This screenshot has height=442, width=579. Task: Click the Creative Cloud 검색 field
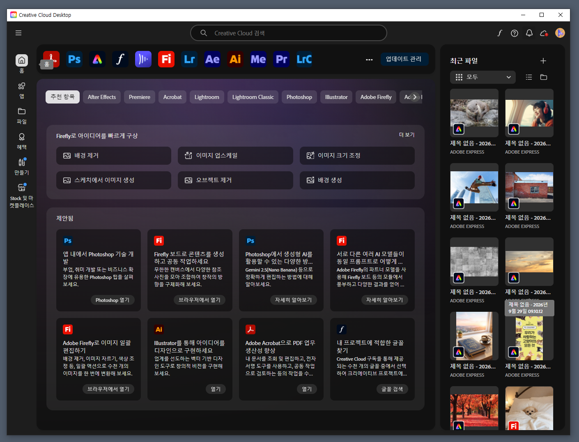[x=289, y=33]
